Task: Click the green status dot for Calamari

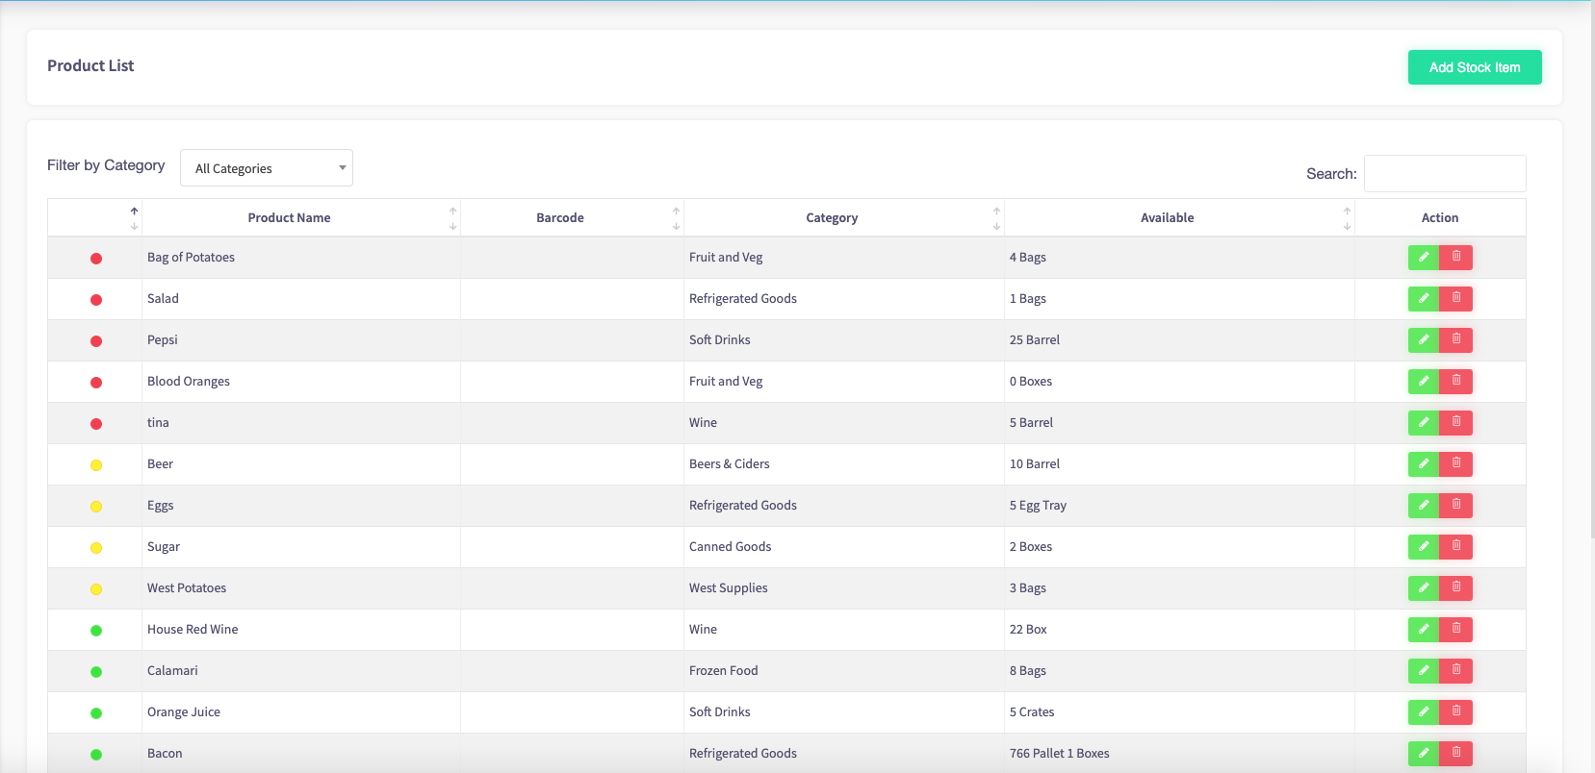Action: tap(96, 672)
